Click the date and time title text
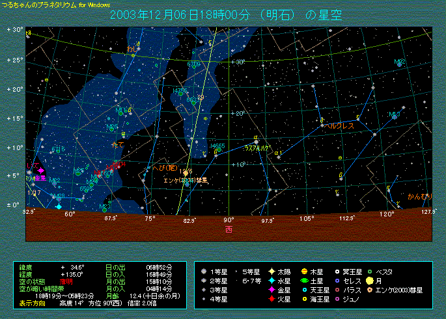The width and height of the screenshot is (446, 319). point(226,14)
